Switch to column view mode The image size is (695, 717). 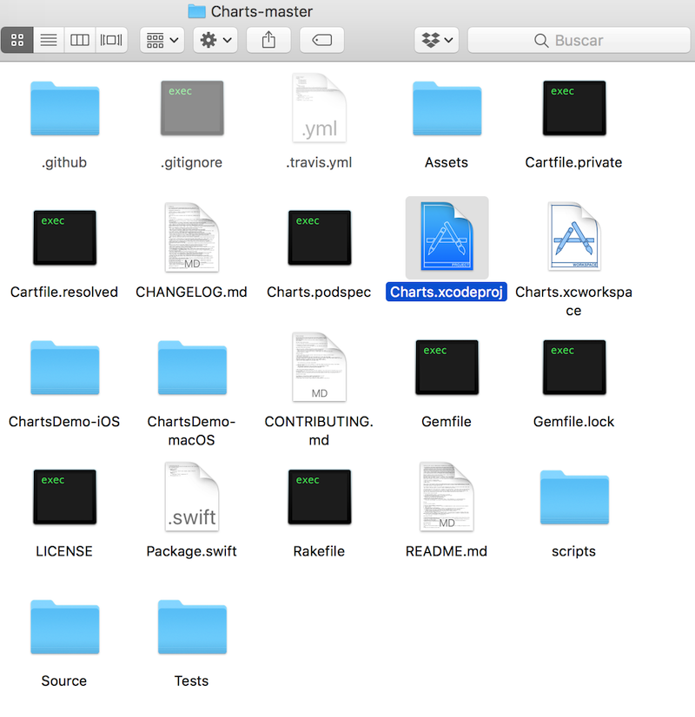tap(80, 40)
